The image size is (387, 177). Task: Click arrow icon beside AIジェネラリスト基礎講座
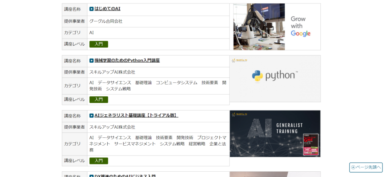(91, 115)
